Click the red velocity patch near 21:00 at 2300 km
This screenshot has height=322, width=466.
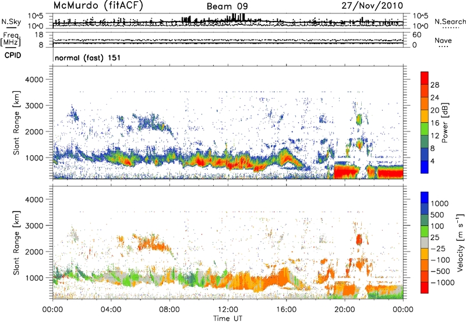359,239
